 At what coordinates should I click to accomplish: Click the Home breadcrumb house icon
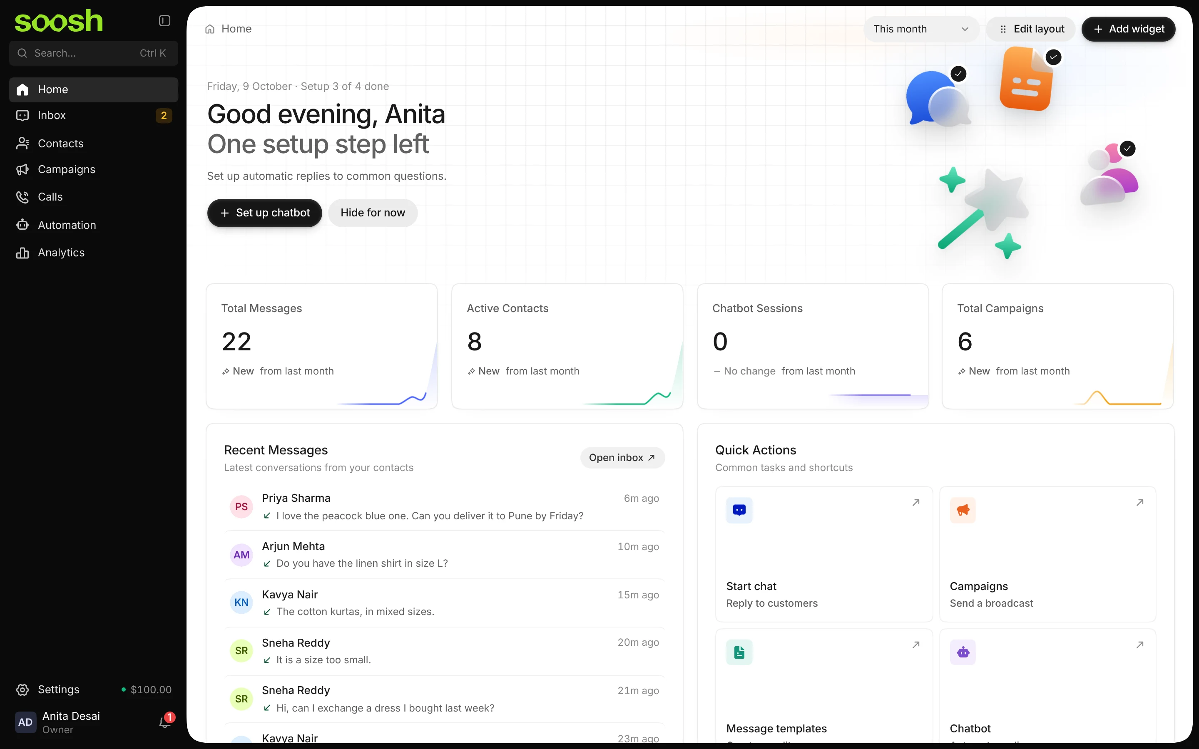pyautogui.click(x=210, y=29)
